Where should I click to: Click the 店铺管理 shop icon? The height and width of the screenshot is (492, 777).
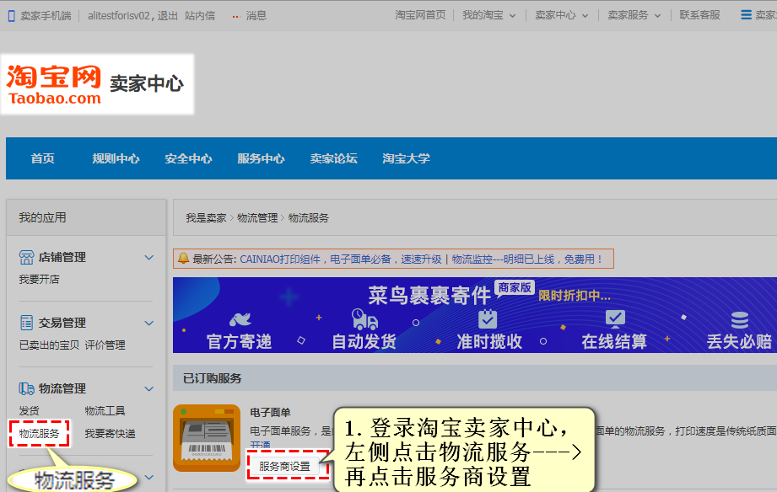[26, 258]
